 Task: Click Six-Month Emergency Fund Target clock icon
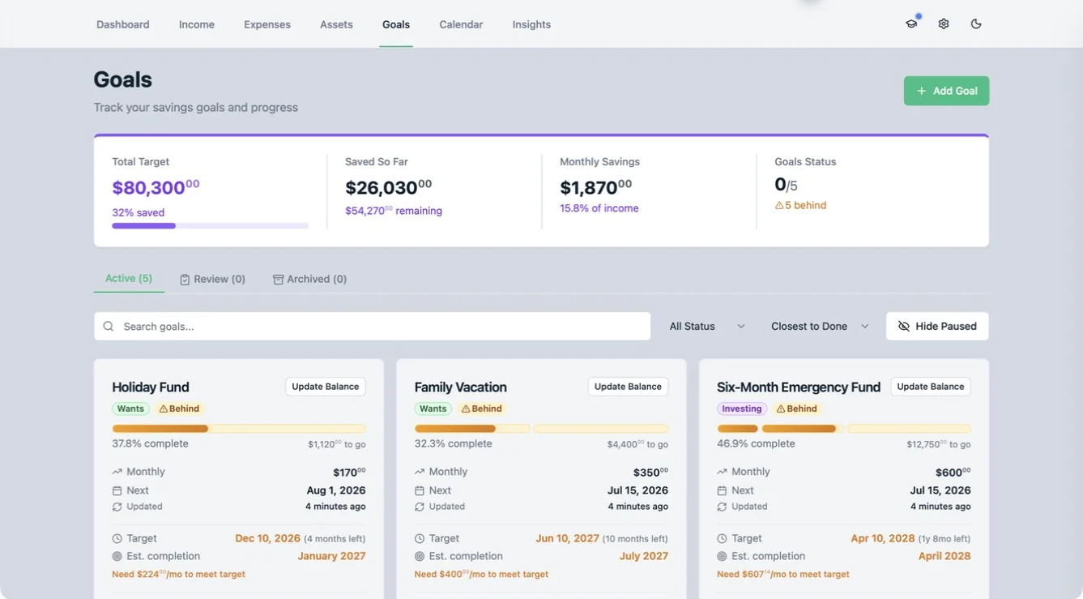(723, 538)
